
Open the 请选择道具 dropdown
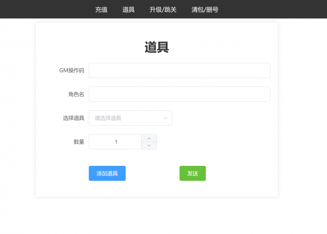click(x=126, y=118)
